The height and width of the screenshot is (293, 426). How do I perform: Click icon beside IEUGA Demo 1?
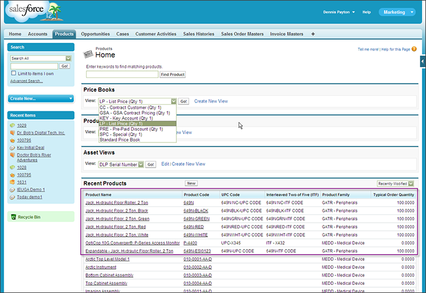tap(12, 189)
